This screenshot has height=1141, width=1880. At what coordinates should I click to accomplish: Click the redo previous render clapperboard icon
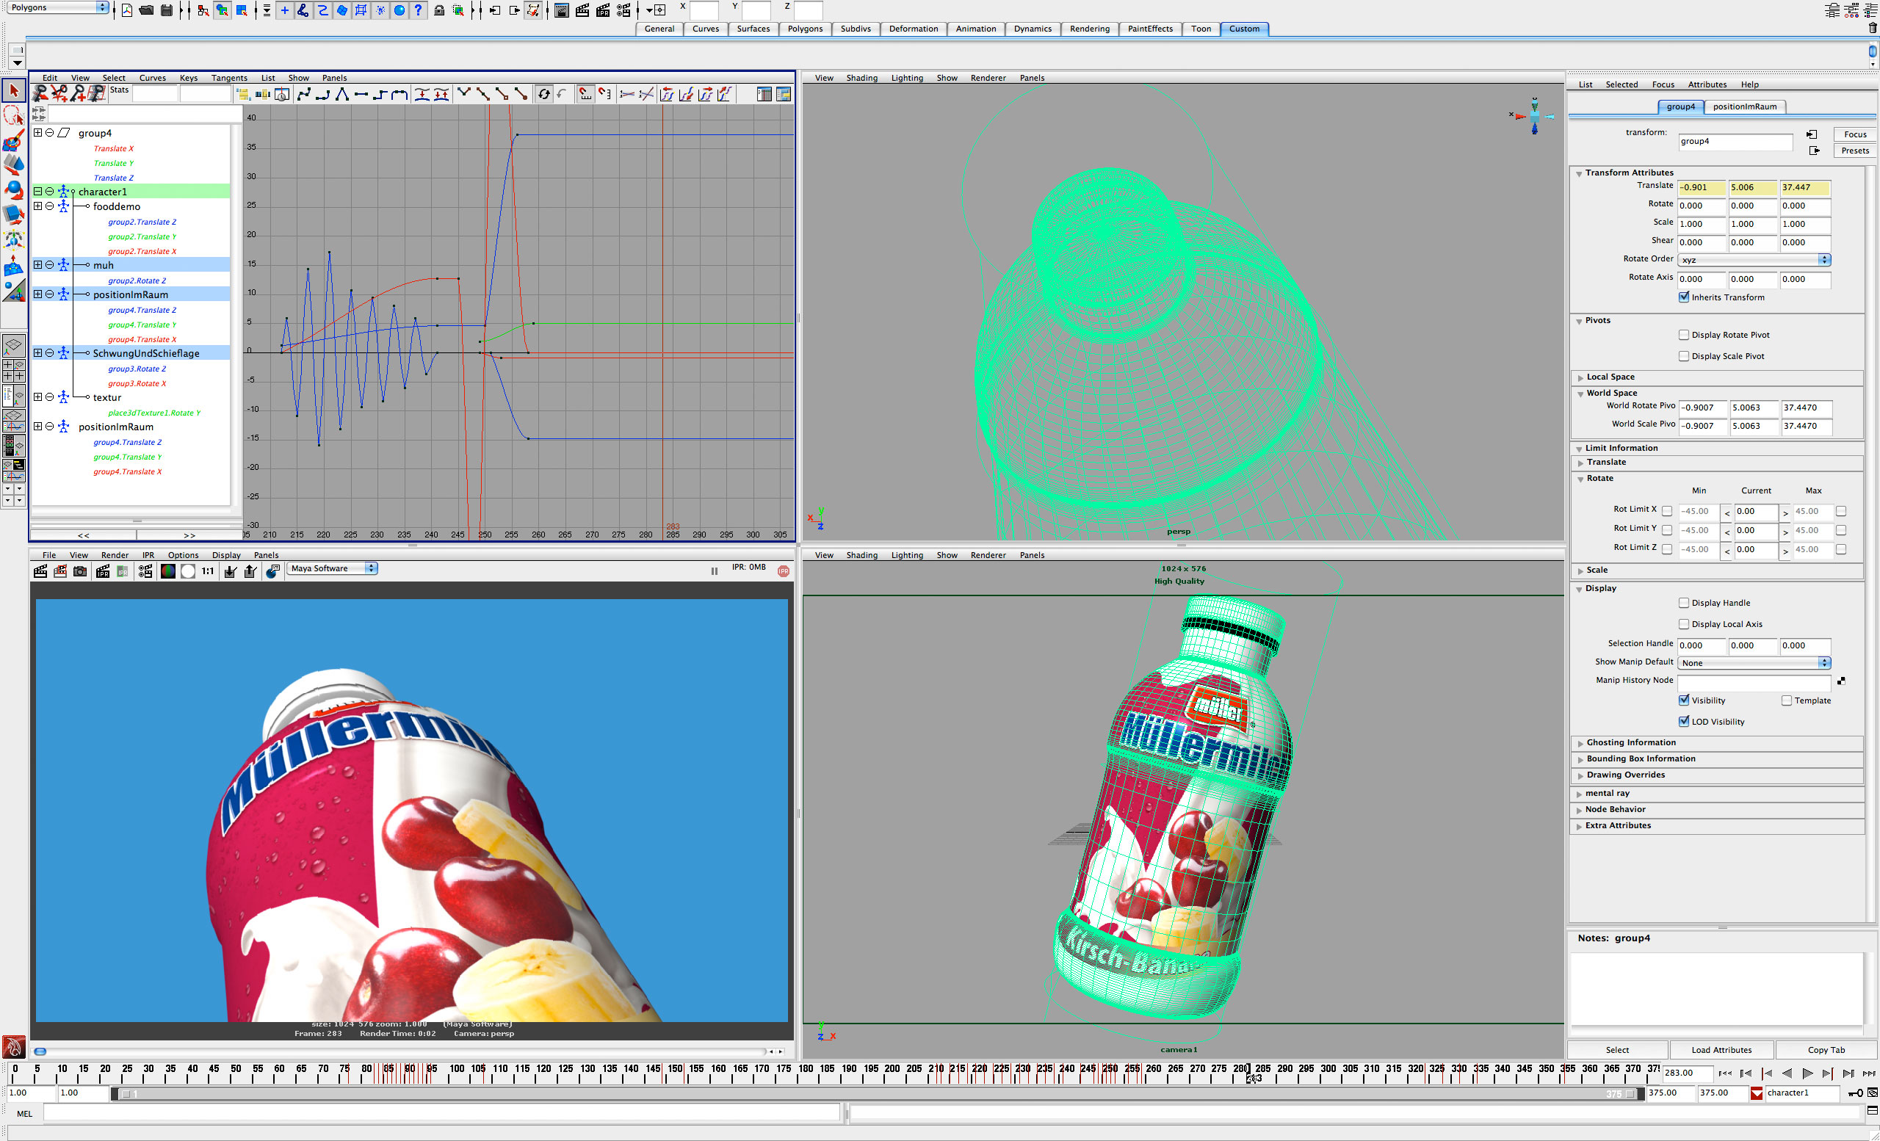[40, 571]
